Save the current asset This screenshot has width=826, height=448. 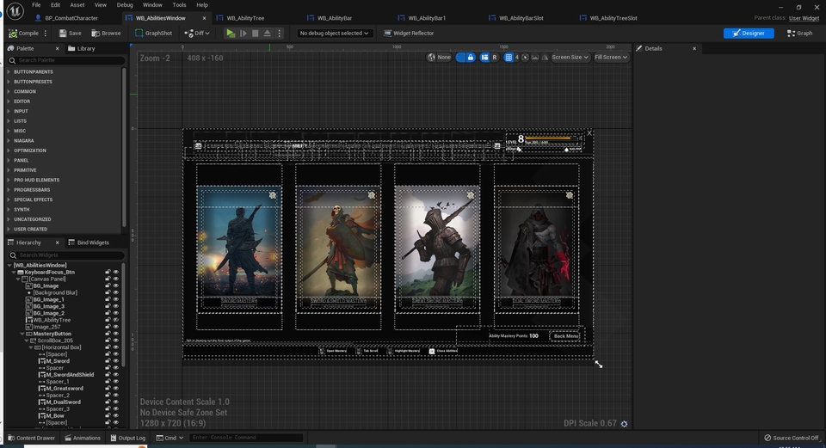[70, 34]
